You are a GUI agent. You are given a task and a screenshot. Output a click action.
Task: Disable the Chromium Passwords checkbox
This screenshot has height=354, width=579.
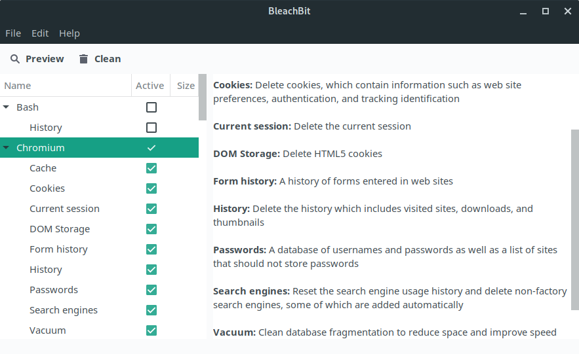[x=151, y=290]
